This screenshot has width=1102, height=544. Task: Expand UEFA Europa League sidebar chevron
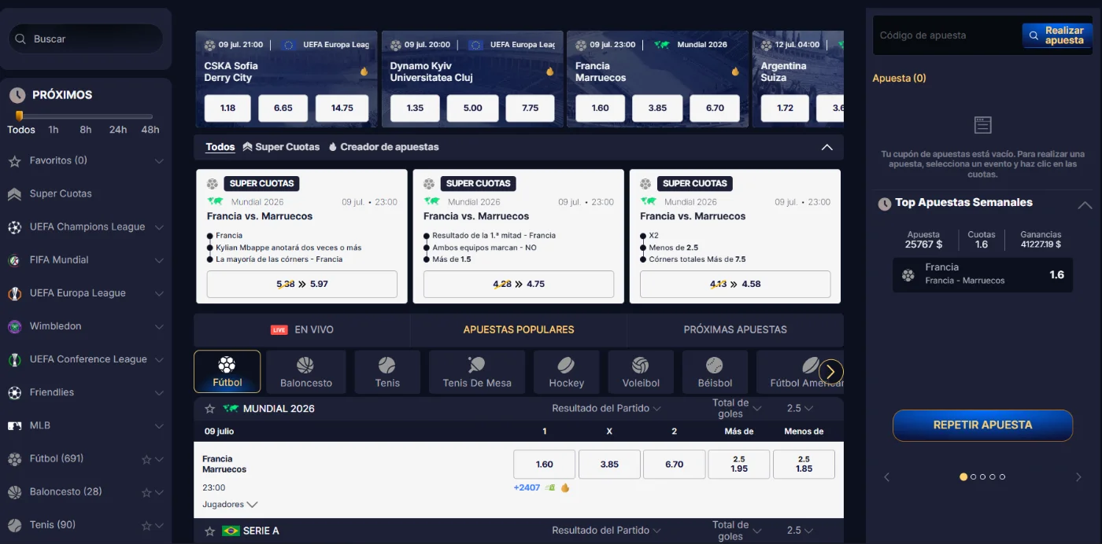(159, 293)
